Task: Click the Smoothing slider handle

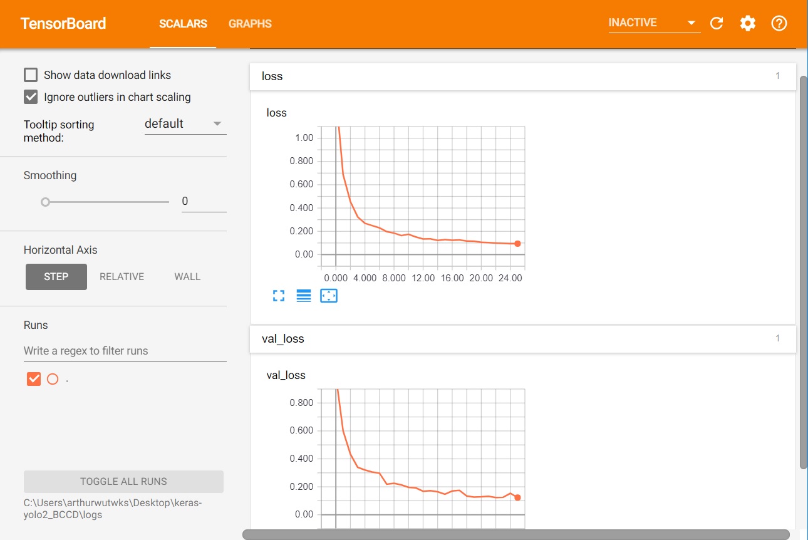Action: point(45,202)
